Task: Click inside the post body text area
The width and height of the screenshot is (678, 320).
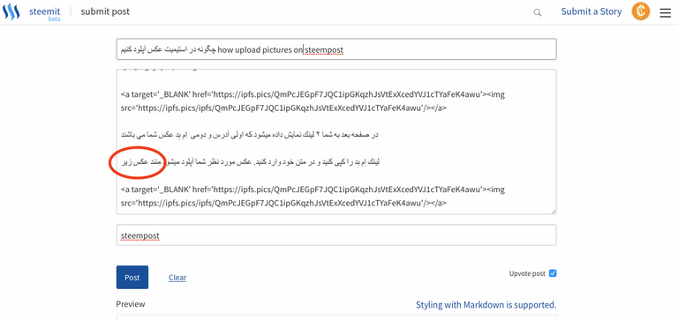Action: (336, 142)
